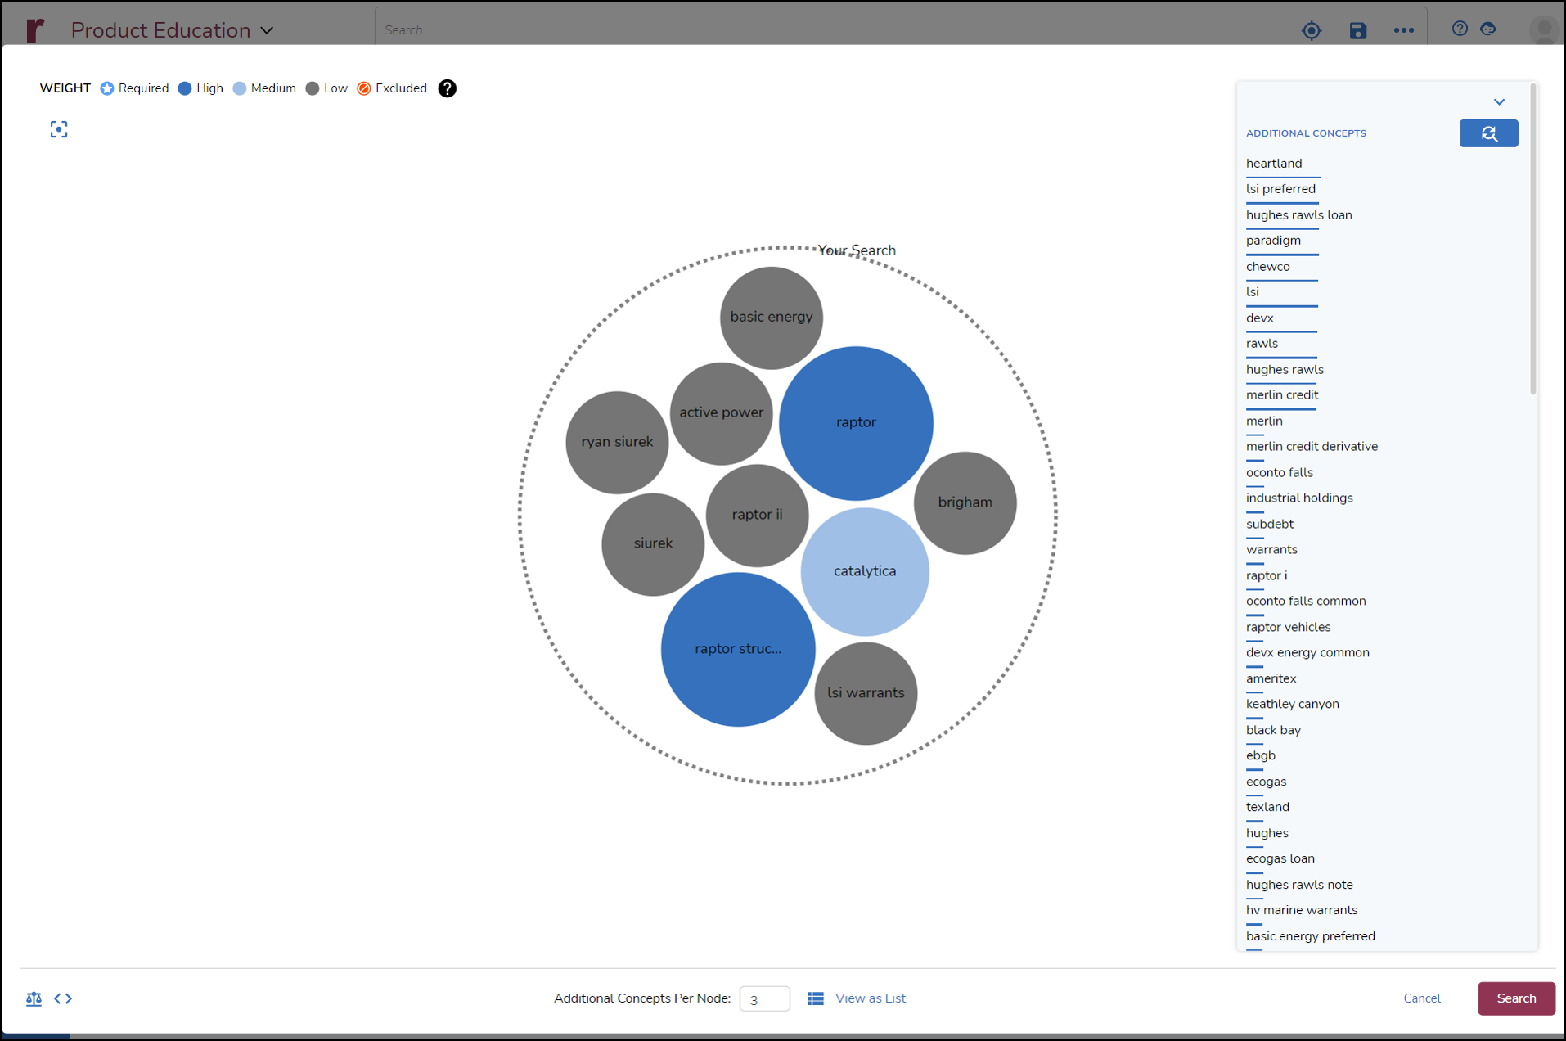Select the 'ryan siurek' concept bubble

617,443
